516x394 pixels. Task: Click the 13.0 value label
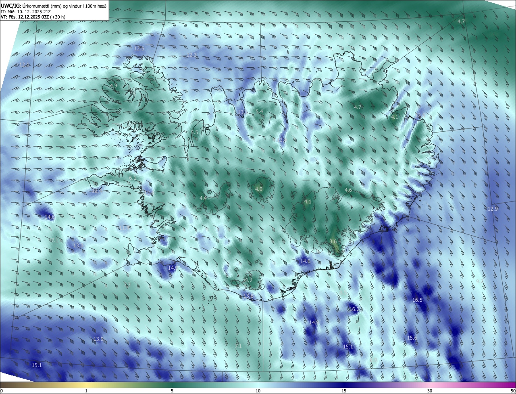coord(78,245)
